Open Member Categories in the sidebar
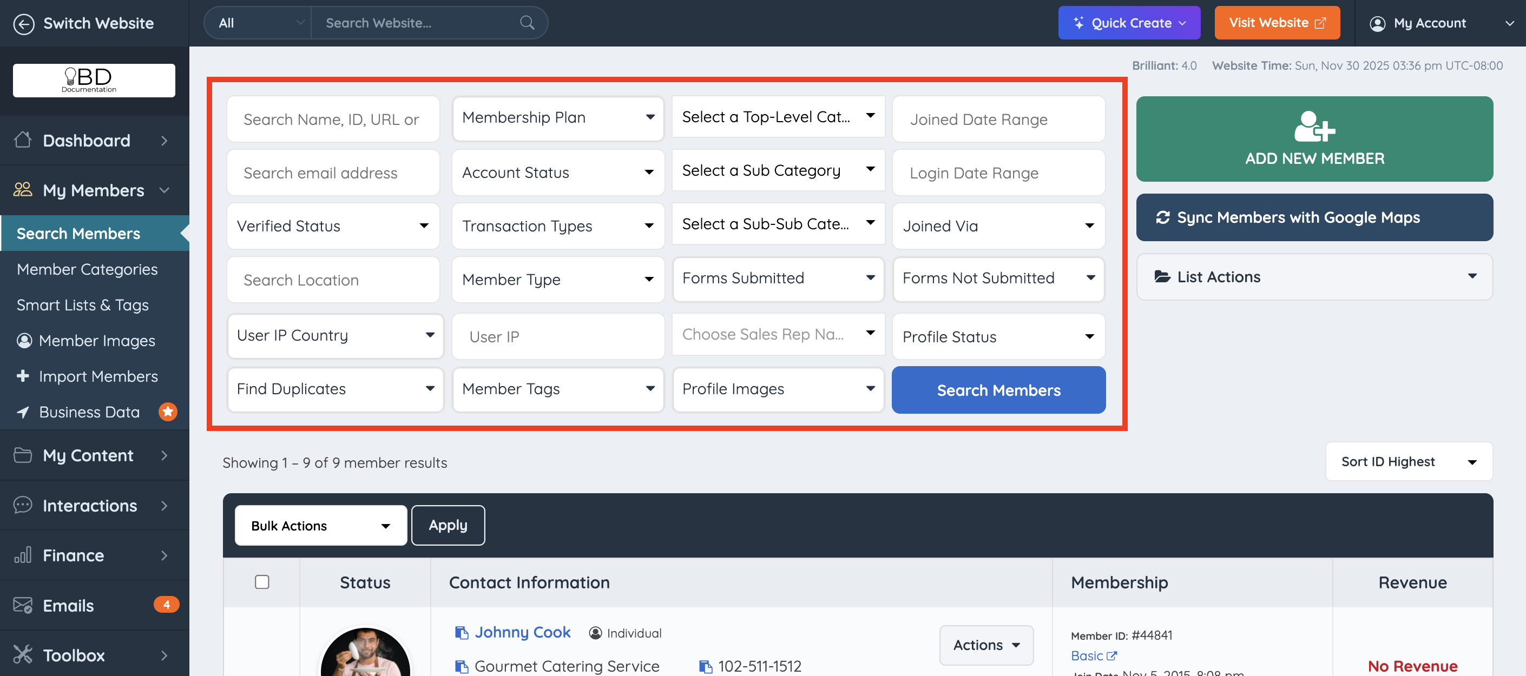 87,269
